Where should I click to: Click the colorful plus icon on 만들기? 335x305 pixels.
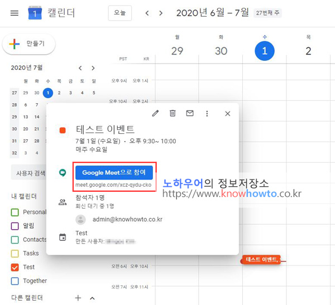click(15, 43)
